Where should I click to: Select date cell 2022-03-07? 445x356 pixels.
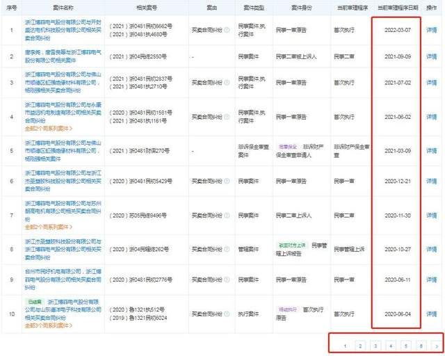[x=398, y=30]
